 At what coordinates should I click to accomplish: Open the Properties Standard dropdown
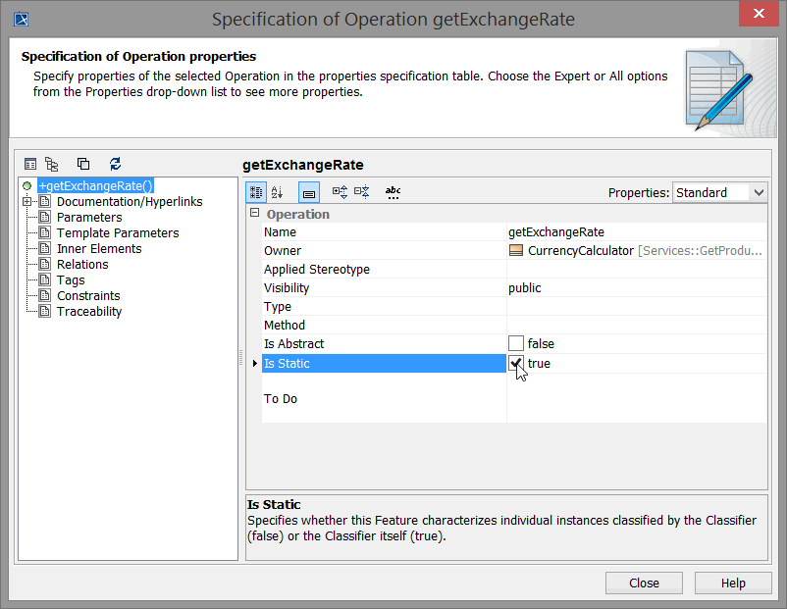(x=719, y=192)
